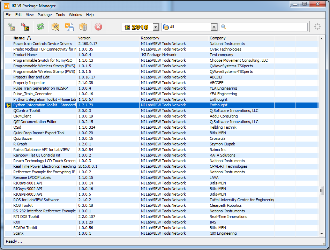
Task: Open the Window menu
Action: click(75, 15)
